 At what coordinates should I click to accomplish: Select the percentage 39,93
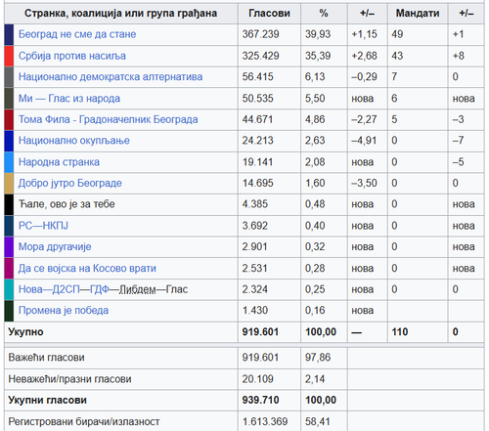[318, 34]
